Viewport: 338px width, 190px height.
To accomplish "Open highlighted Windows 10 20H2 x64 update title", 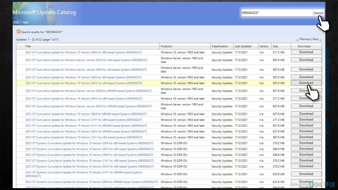I will point(84,83).
